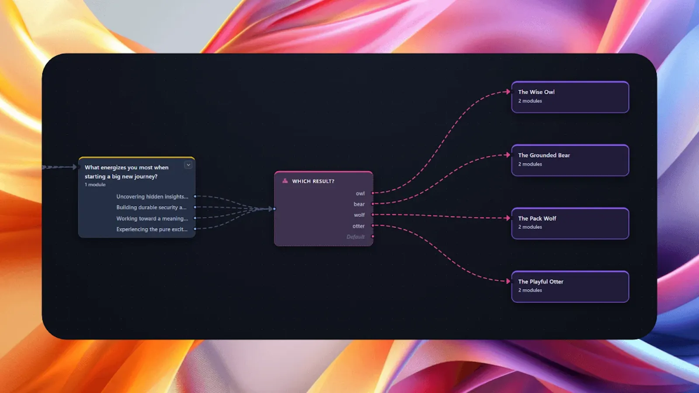Click the WHICH RESULT? branch icon
This screenshot has width=699, height=393.
(x=285, y=181)
